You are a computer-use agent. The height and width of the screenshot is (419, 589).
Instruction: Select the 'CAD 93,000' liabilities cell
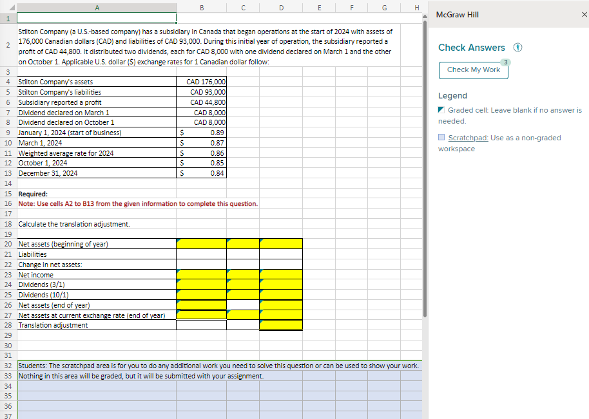coord(201,92)
